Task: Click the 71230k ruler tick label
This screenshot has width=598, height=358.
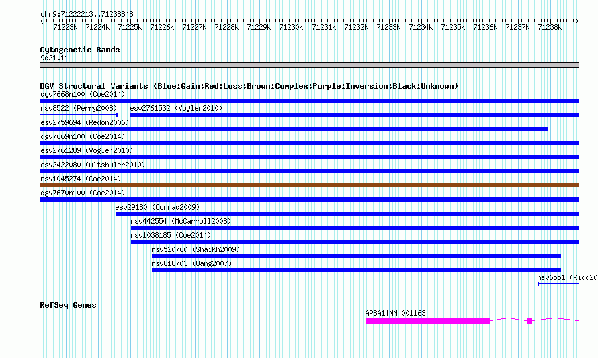Action: [291, 27]
